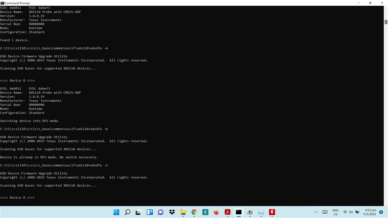Switch to Google Chrome
The height and width of the screenshot is (218, 388).
coord(194,212)
